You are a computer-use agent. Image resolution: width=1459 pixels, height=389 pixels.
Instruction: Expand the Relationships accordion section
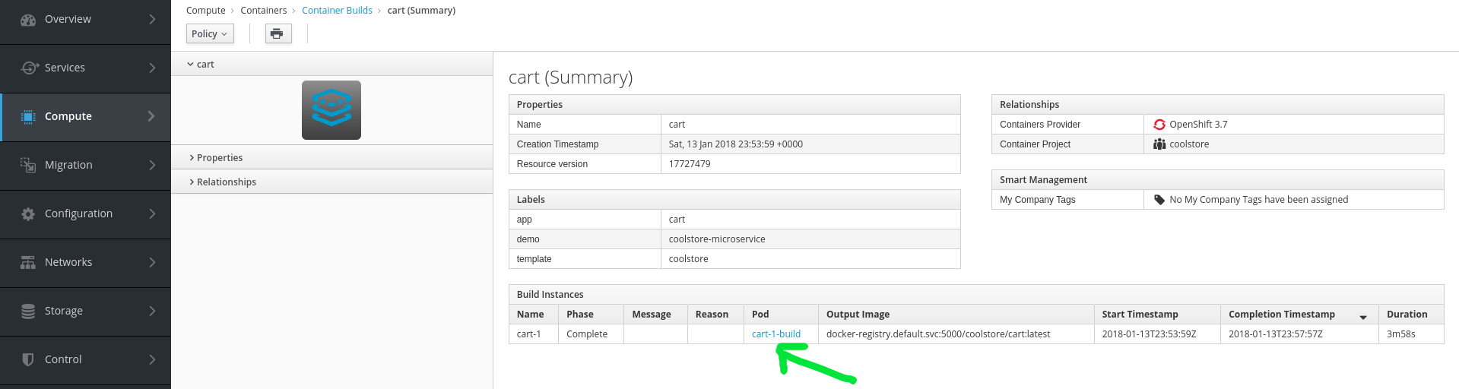332,182
